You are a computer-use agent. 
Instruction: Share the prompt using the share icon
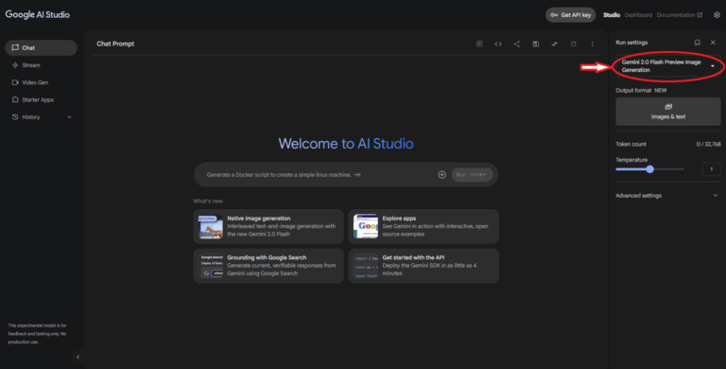click(517, 44)
